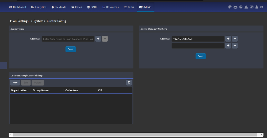Click the logout arrow icon

[x=262, y=7]
